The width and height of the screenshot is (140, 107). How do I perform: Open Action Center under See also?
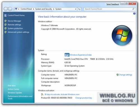tap(13, 89)
